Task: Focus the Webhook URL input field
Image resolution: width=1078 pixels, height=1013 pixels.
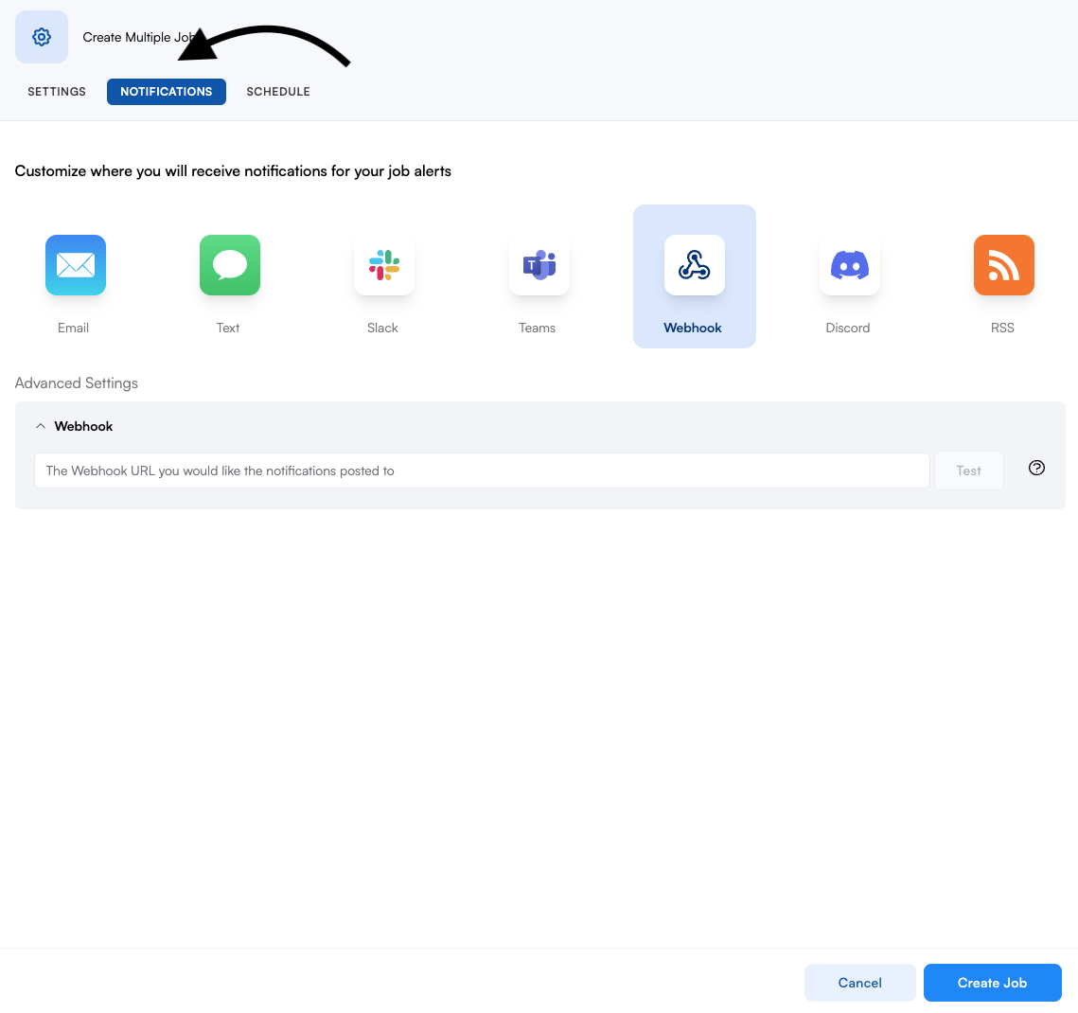Action: 482,471
